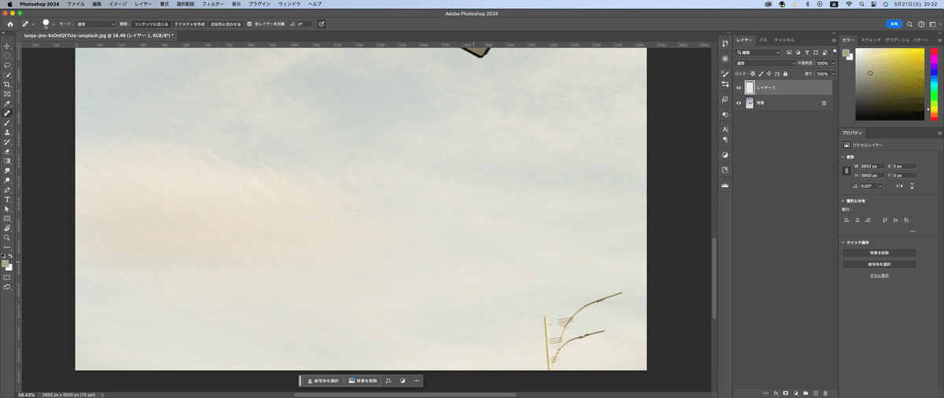Screen dimensions: 944x398
Task: Click 背景を削除 in the Properties panel
Action: pos(879,252)
